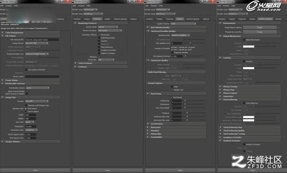287x173 pixels.
Task: Collapse the File Output section
Action: tap(30, 36)
